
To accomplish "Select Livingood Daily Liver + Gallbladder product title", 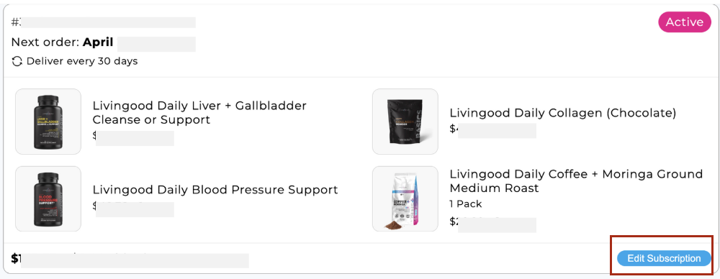I will (199, 112).
